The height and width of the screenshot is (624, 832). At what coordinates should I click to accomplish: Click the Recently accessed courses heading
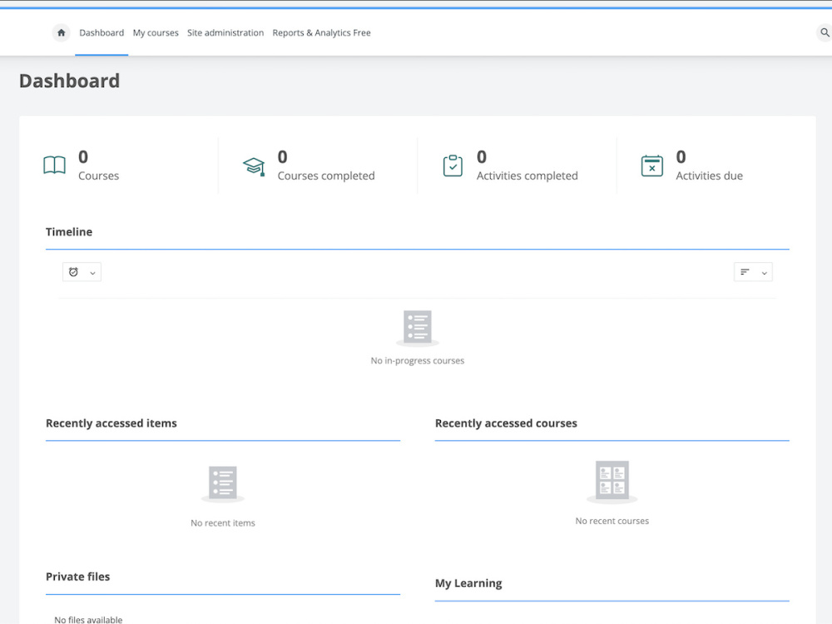[x=506, y=423]
